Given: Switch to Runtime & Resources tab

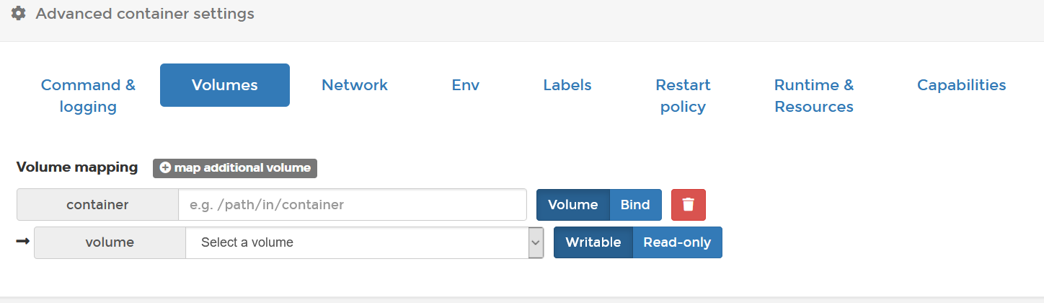Looking at the screenshot, I should (814, 95).
